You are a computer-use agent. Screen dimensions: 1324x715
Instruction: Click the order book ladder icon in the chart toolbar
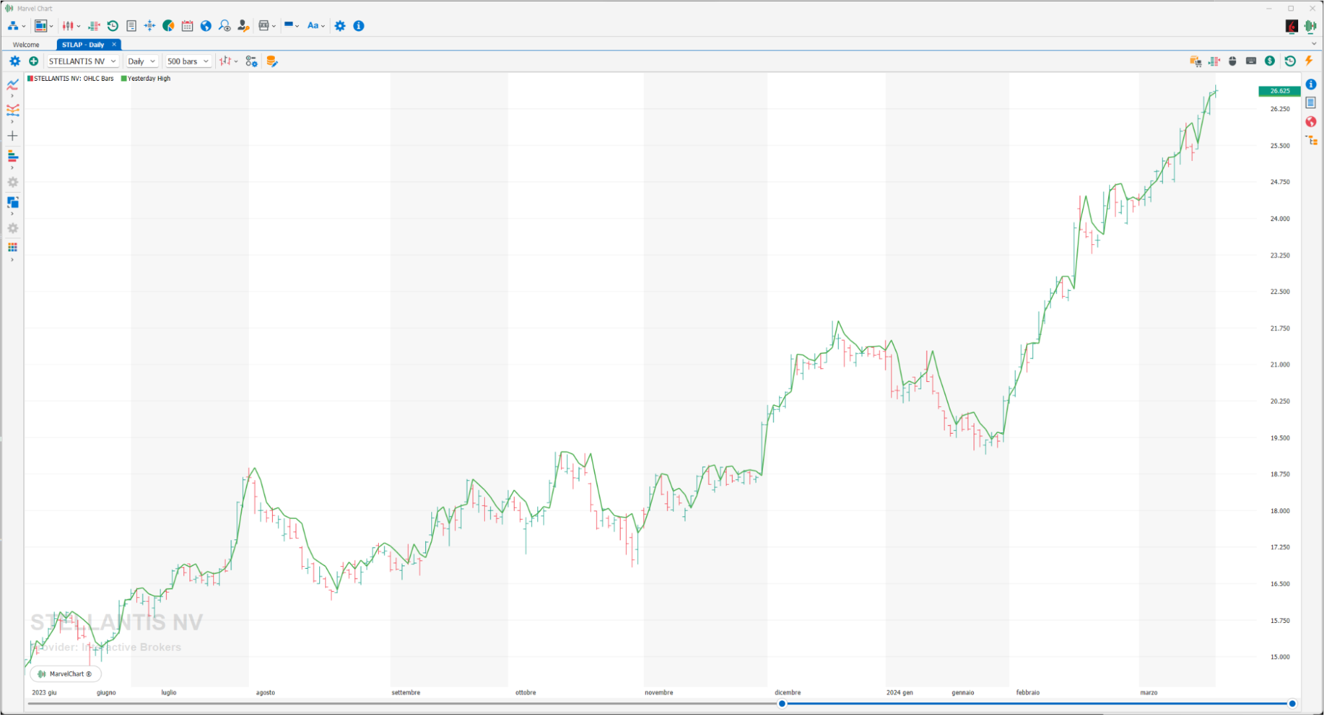pos(1214,61)
